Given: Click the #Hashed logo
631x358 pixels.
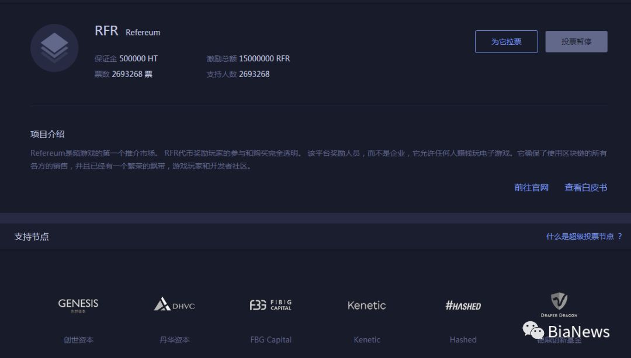Looking at the screenshot, I should 463,306.
